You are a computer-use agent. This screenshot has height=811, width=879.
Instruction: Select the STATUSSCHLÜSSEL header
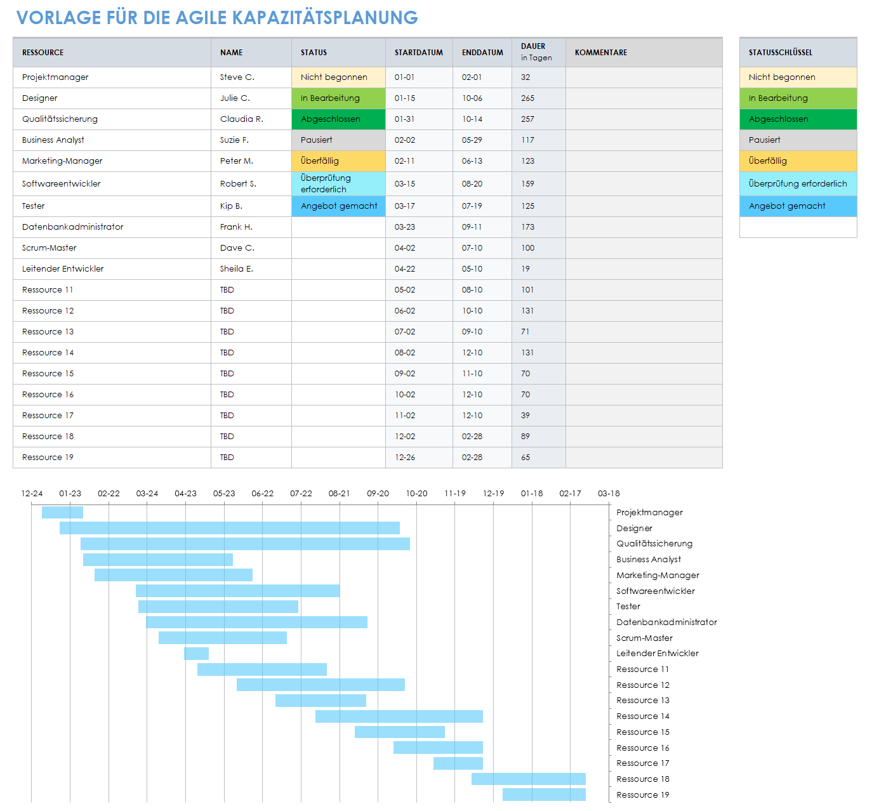coord(798,53)
